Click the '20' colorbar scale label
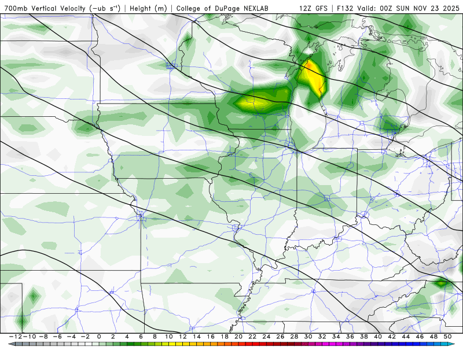 (238, 337)
